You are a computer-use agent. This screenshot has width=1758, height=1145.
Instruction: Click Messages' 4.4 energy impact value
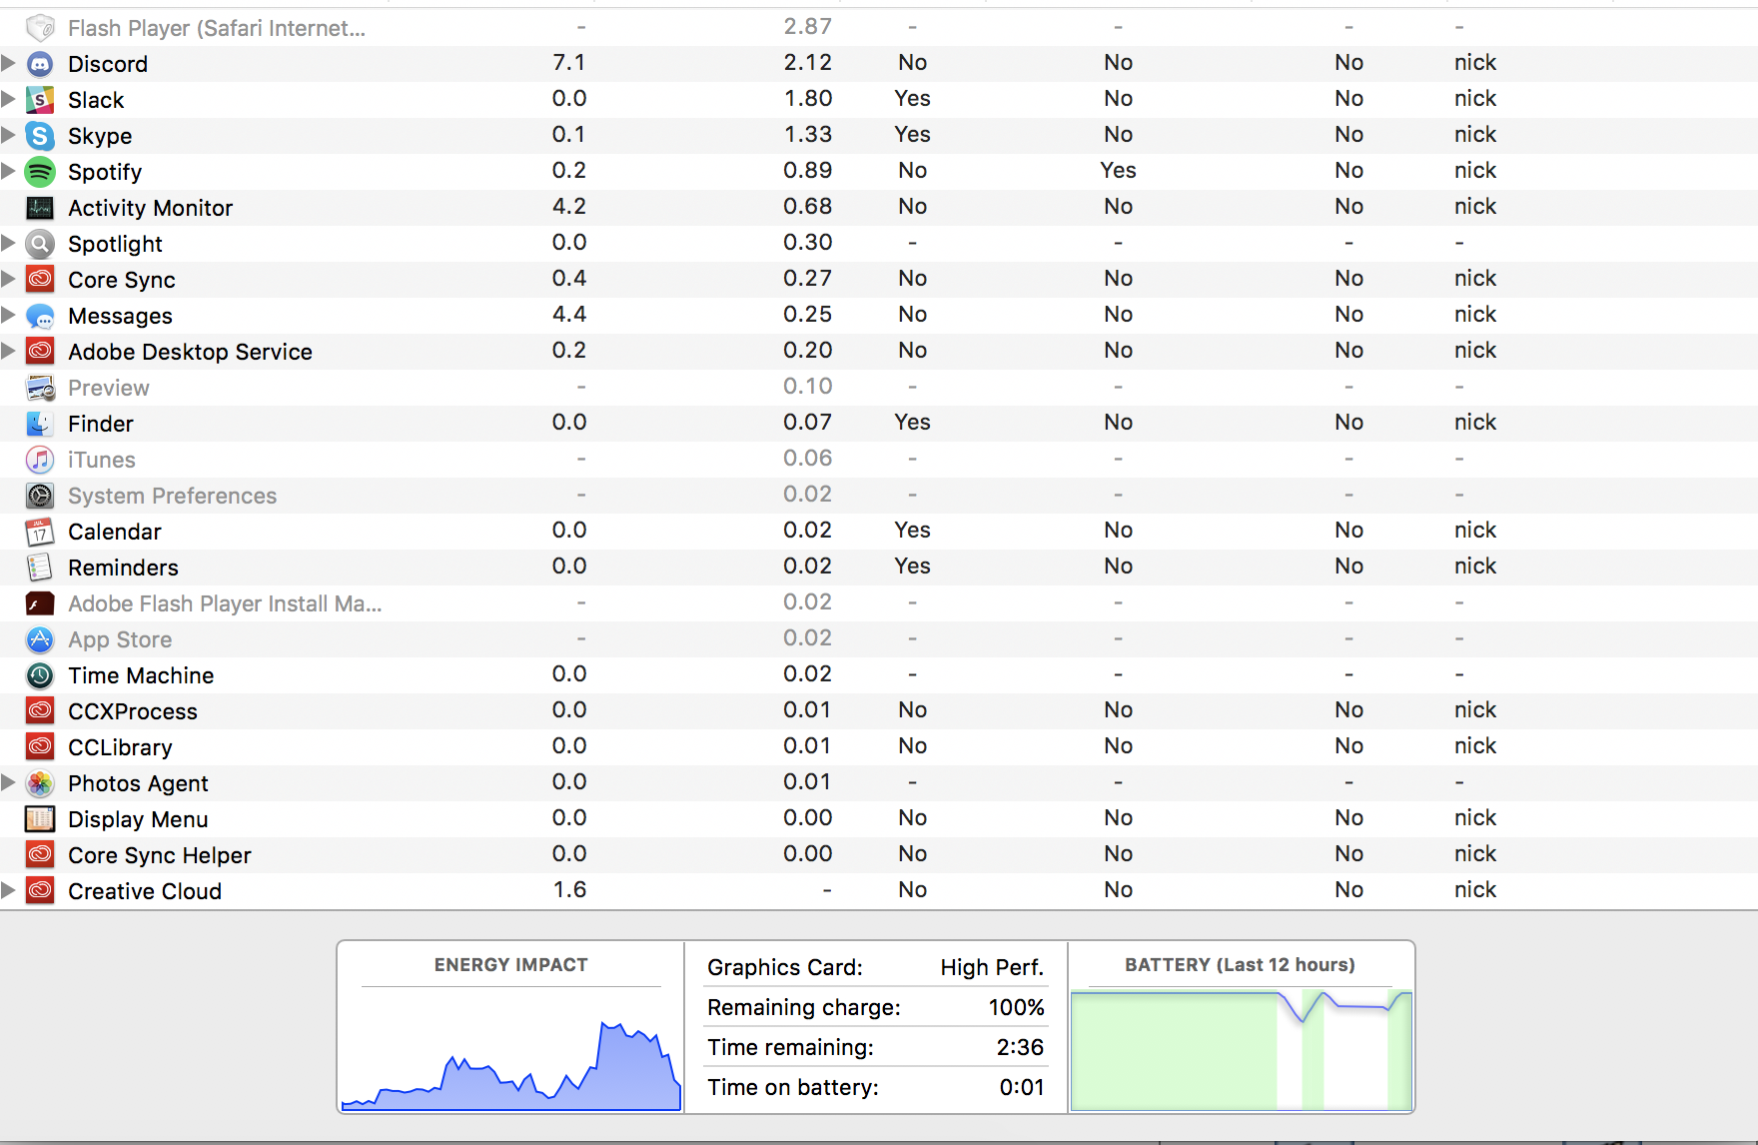pos(569,315)
